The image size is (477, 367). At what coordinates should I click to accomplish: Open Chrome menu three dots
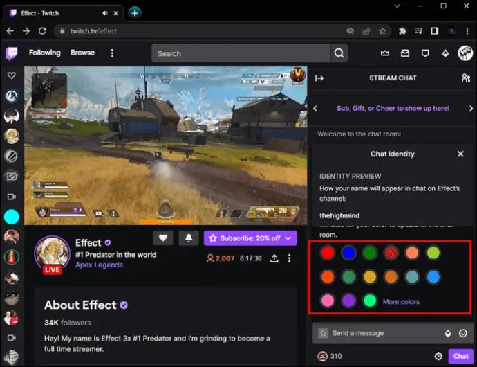point(467,30)
